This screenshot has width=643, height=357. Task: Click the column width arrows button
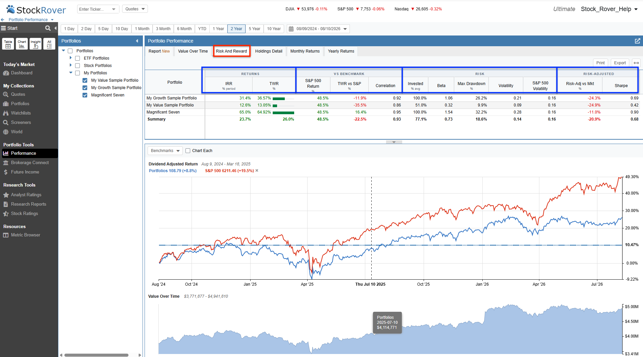coord(636,63)
